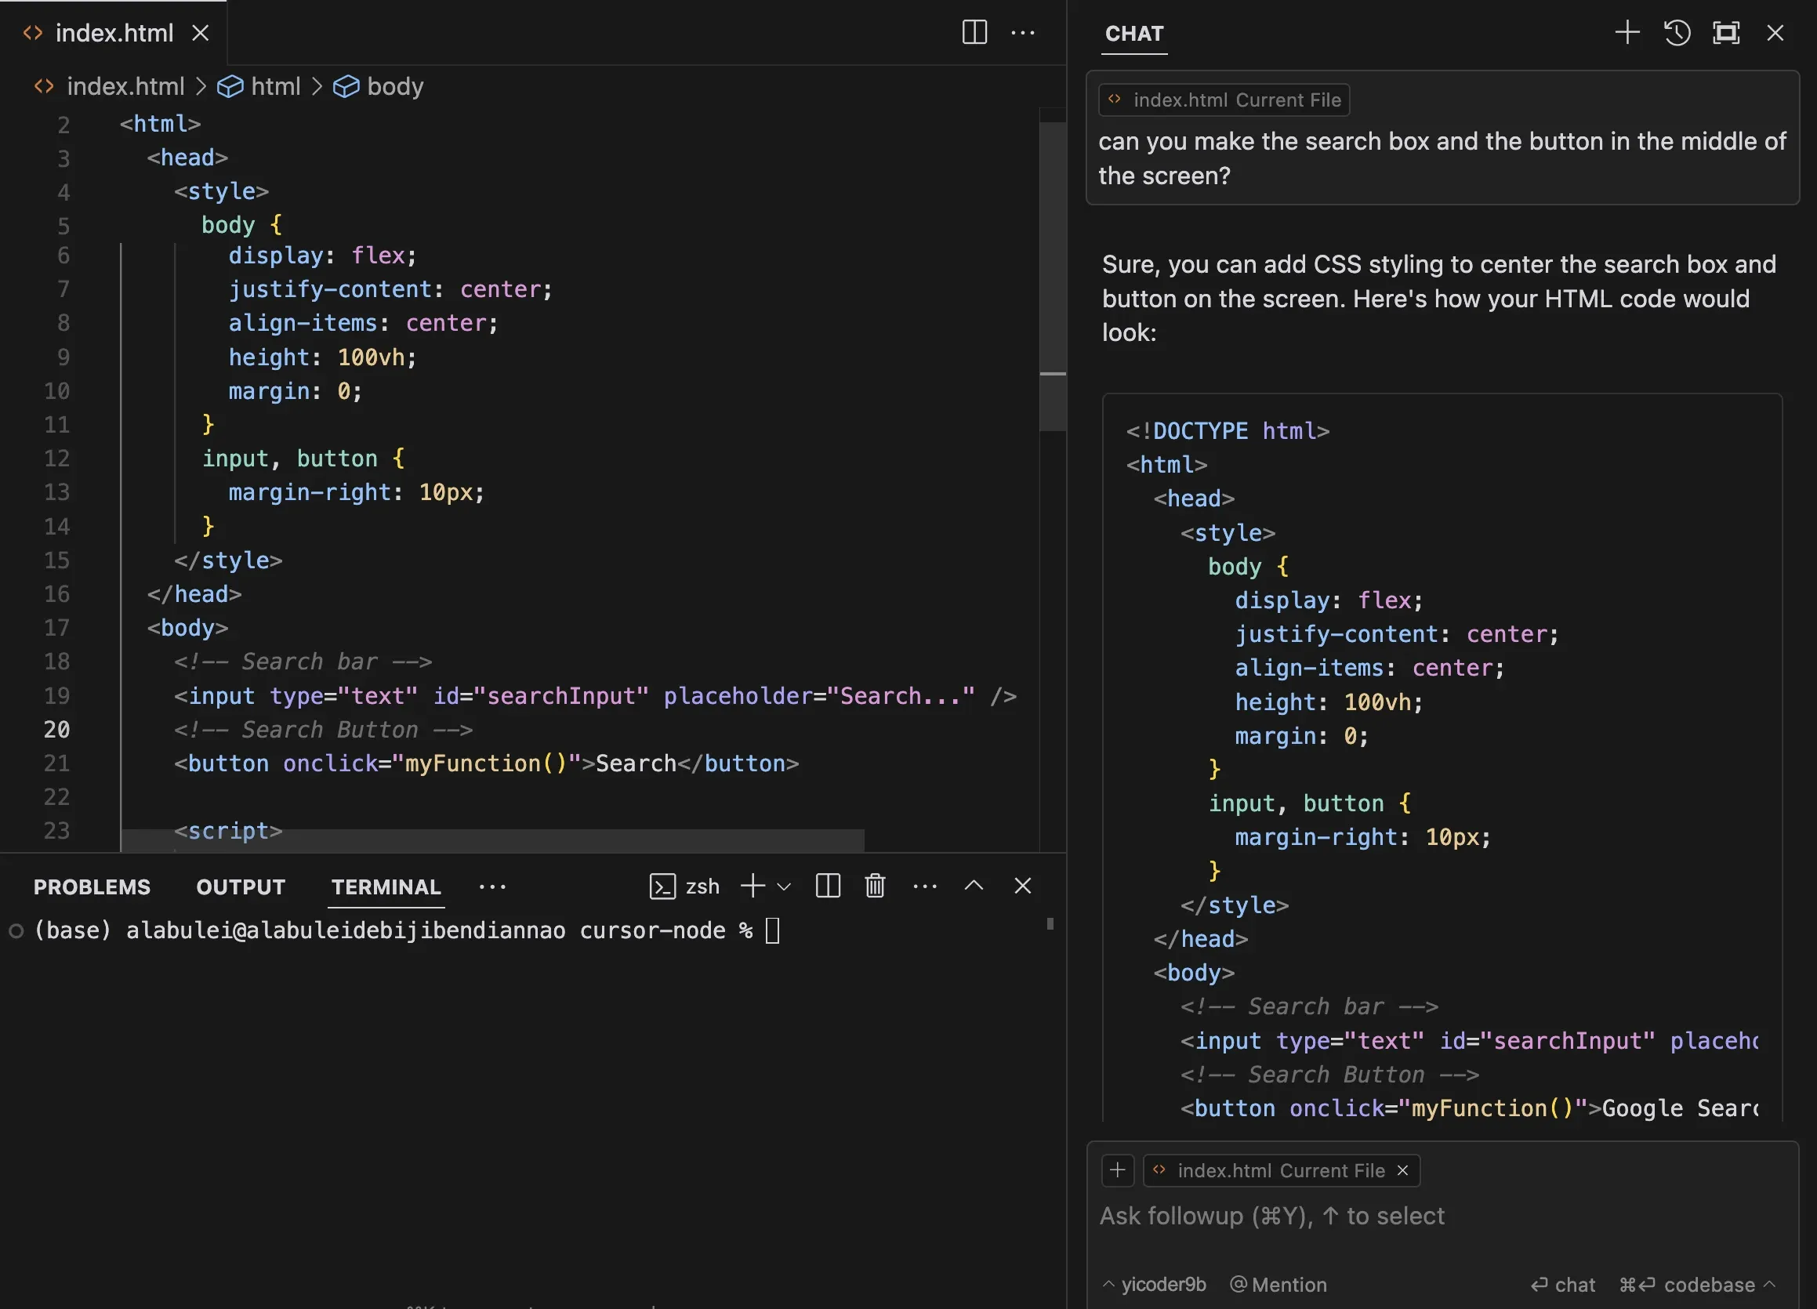Switch to the PROBLEMS tab
The width and height of the screenshot is (1817, 1309).
coord(92,887)
